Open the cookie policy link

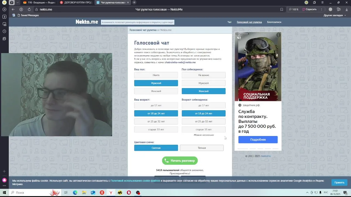tap(135, 181)
